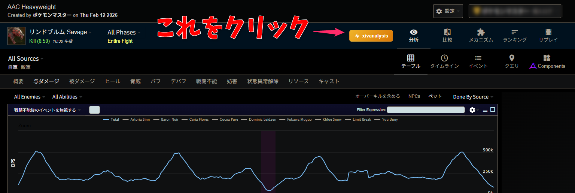Image resolution: width=575 pixels, height=193 pixels.
Task: Open the クエリ pin icon view
Action: point(512,62)
